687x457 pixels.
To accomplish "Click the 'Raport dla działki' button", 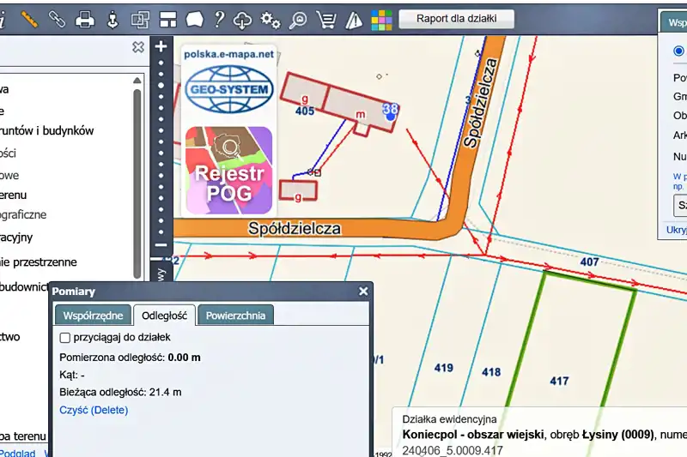I will tap(457, 18).
